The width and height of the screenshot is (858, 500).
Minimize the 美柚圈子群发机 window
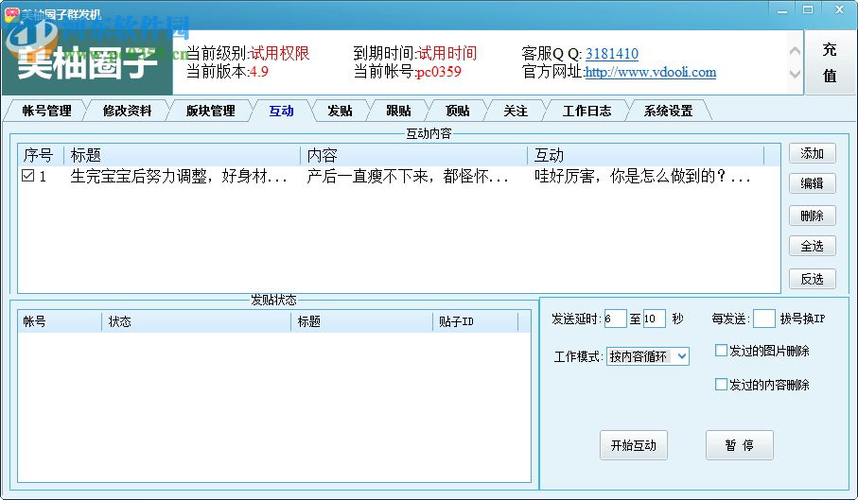(x=782, y=9)
